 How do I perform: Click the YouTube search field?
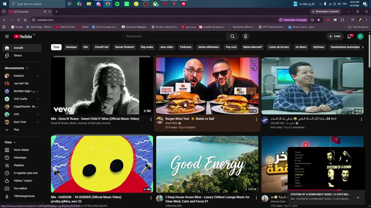point(174,36)
